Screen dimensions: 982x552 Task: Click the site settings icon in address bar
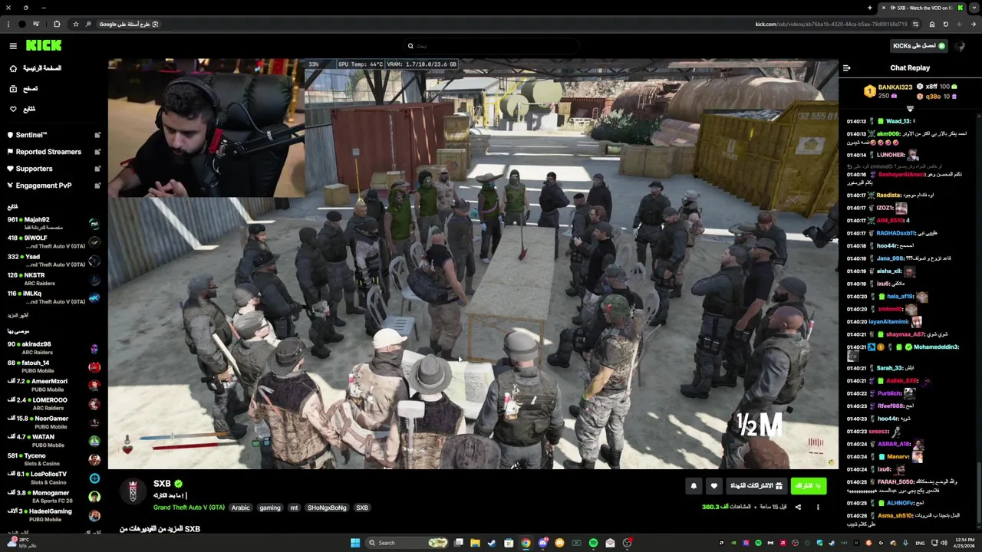915,24
